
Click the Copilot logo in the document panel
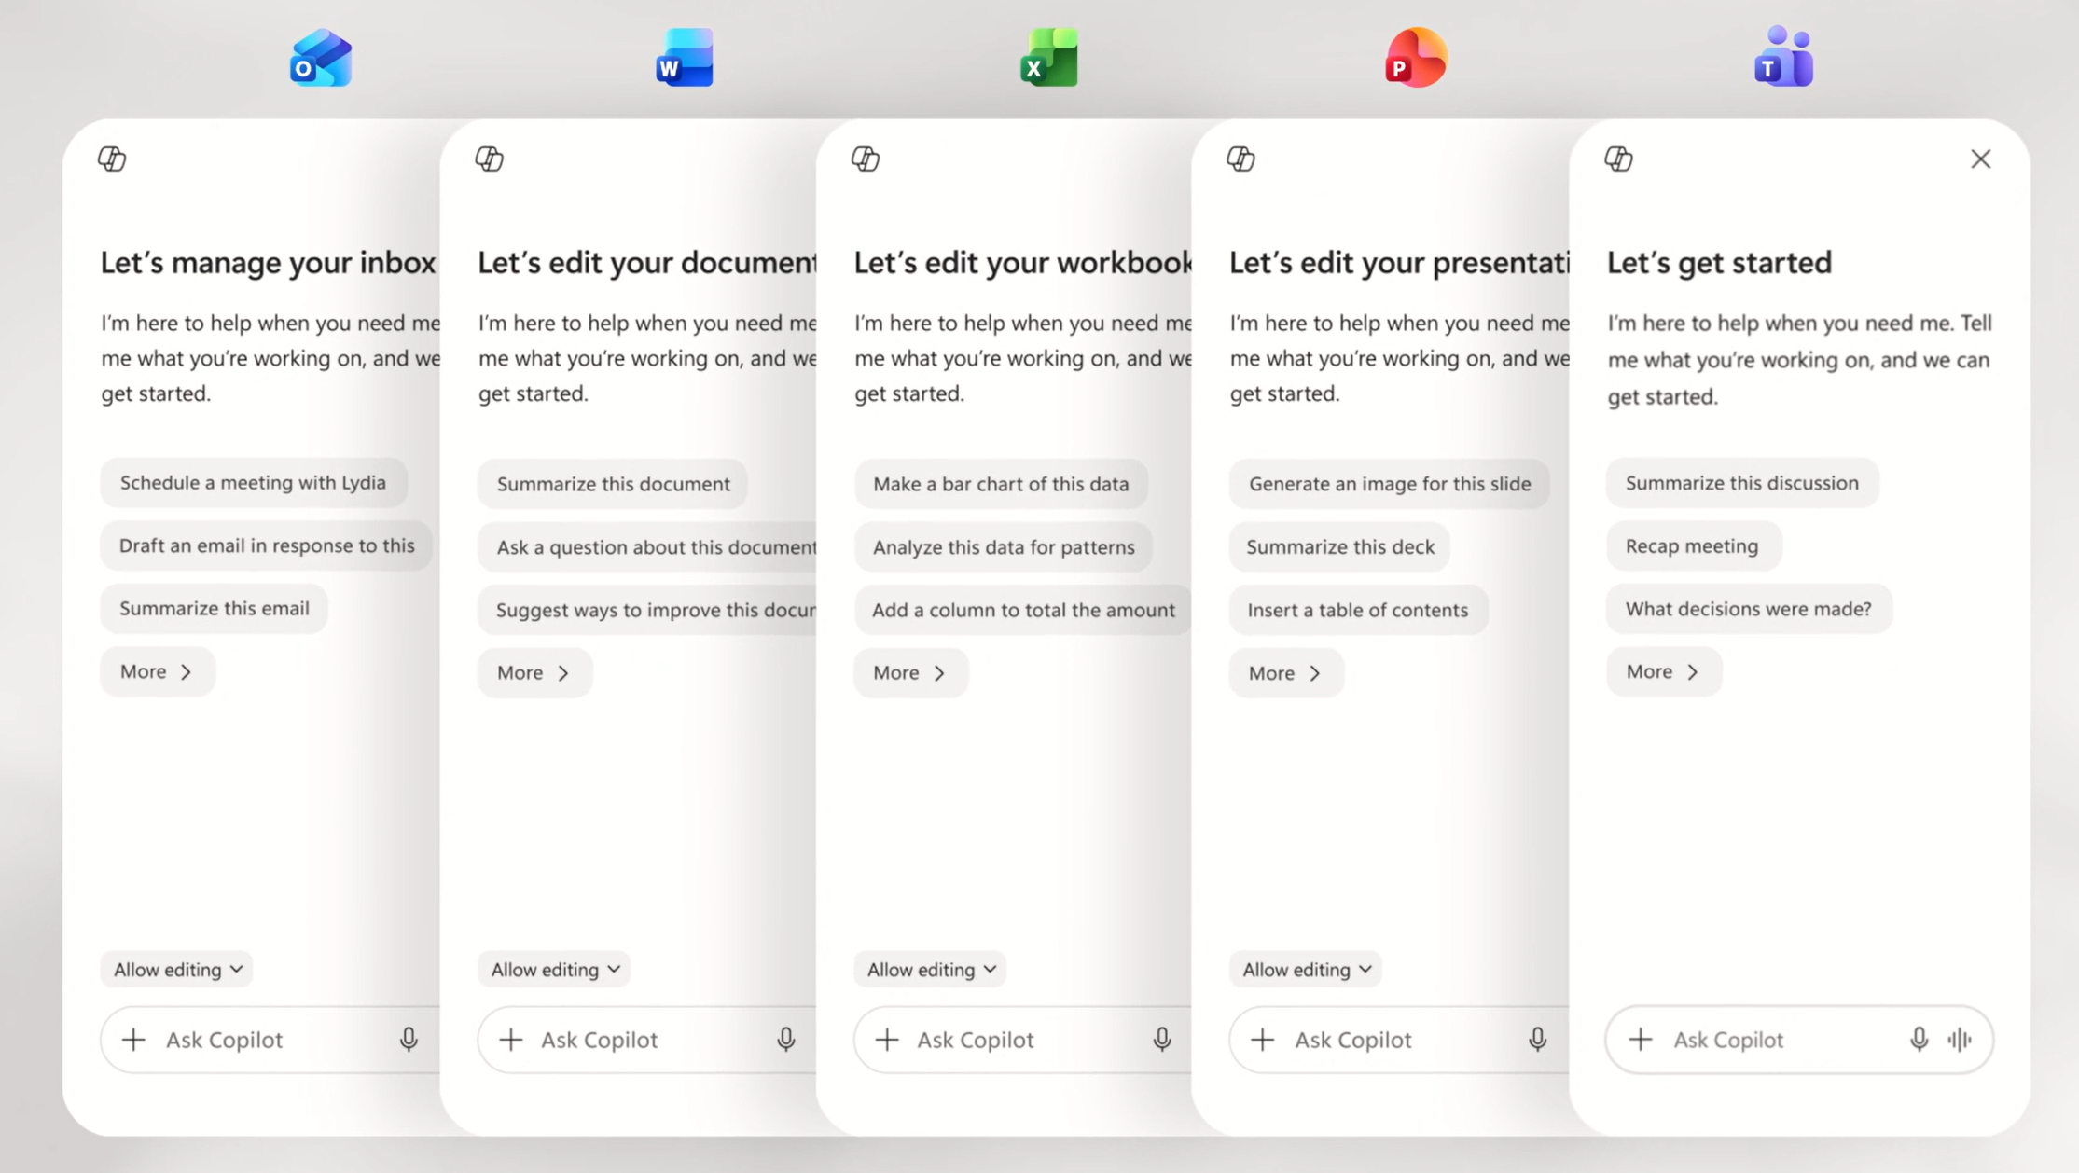click(x=490, y=159)
